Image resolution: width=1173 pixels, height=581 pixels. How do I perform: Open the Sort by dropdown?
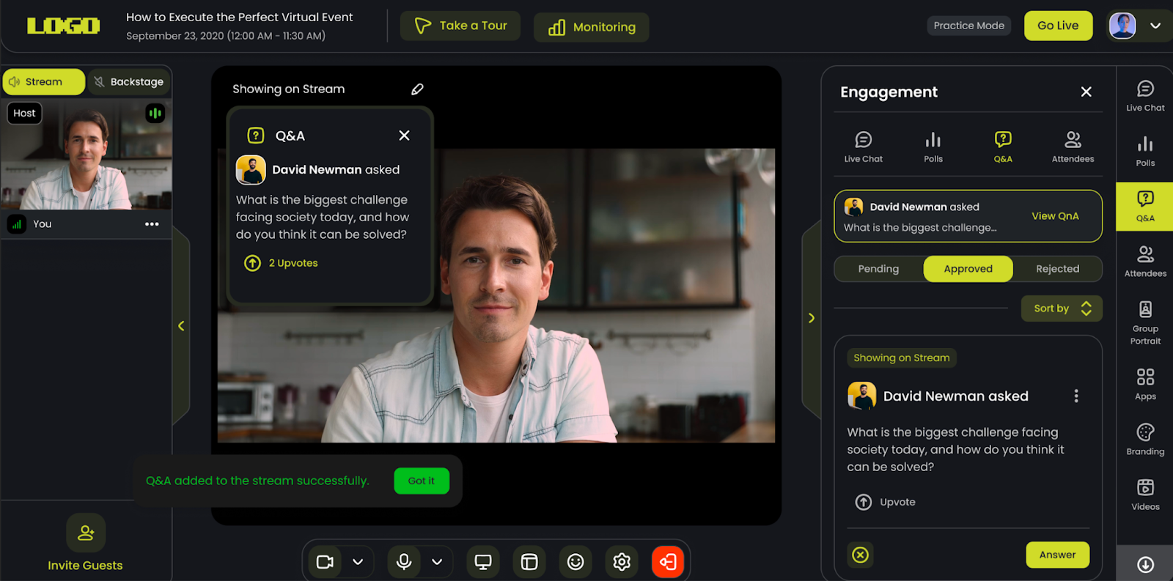coord(1062,308)
